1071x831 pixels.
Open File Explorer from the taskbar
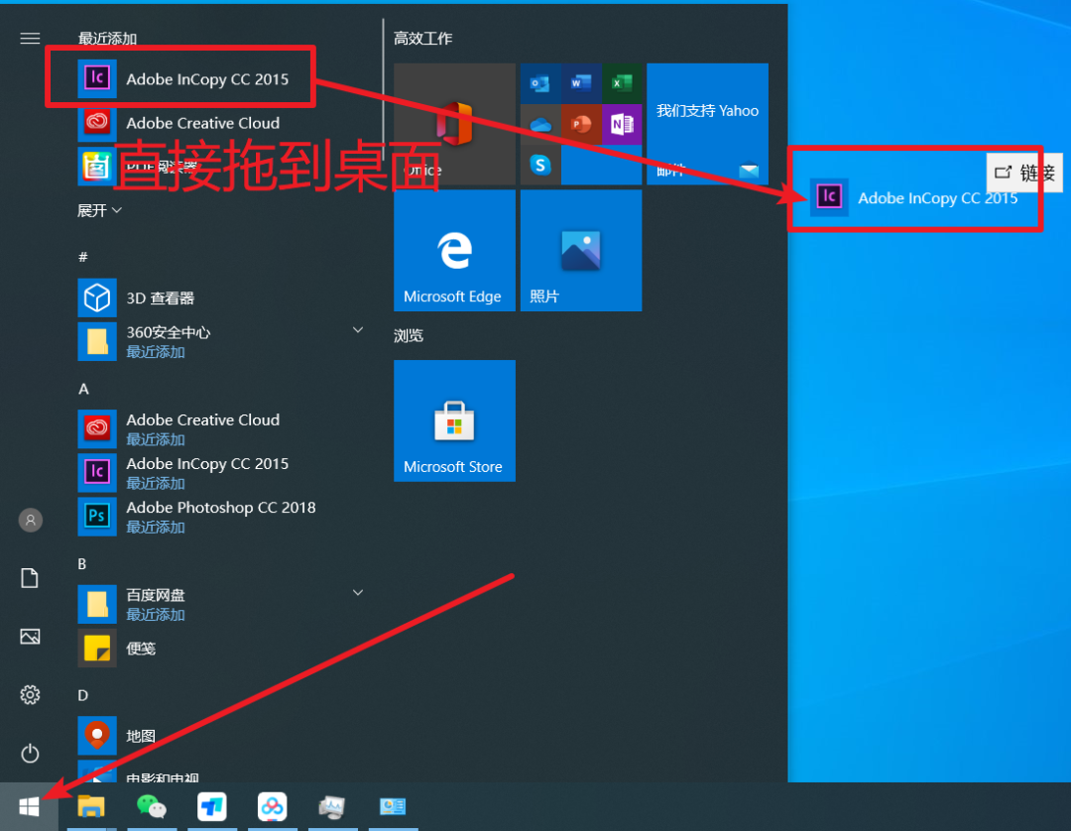91,806
